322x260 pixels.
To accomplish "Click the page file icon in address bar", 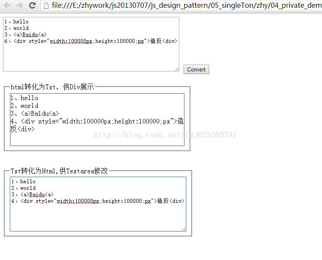I will pyautogui.click(x=46, y=6).
